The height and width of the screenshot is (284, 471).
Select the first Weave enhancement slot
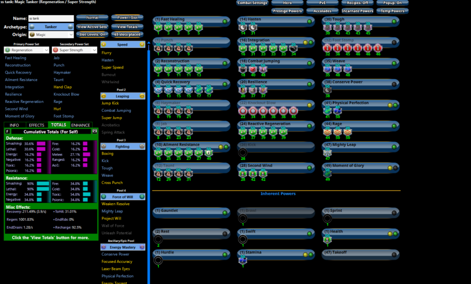click(x=328, y=69)
